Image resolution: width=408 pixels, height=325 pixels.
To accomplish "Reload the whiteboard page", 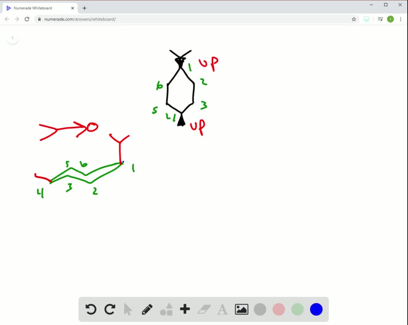I will point(27,19).
